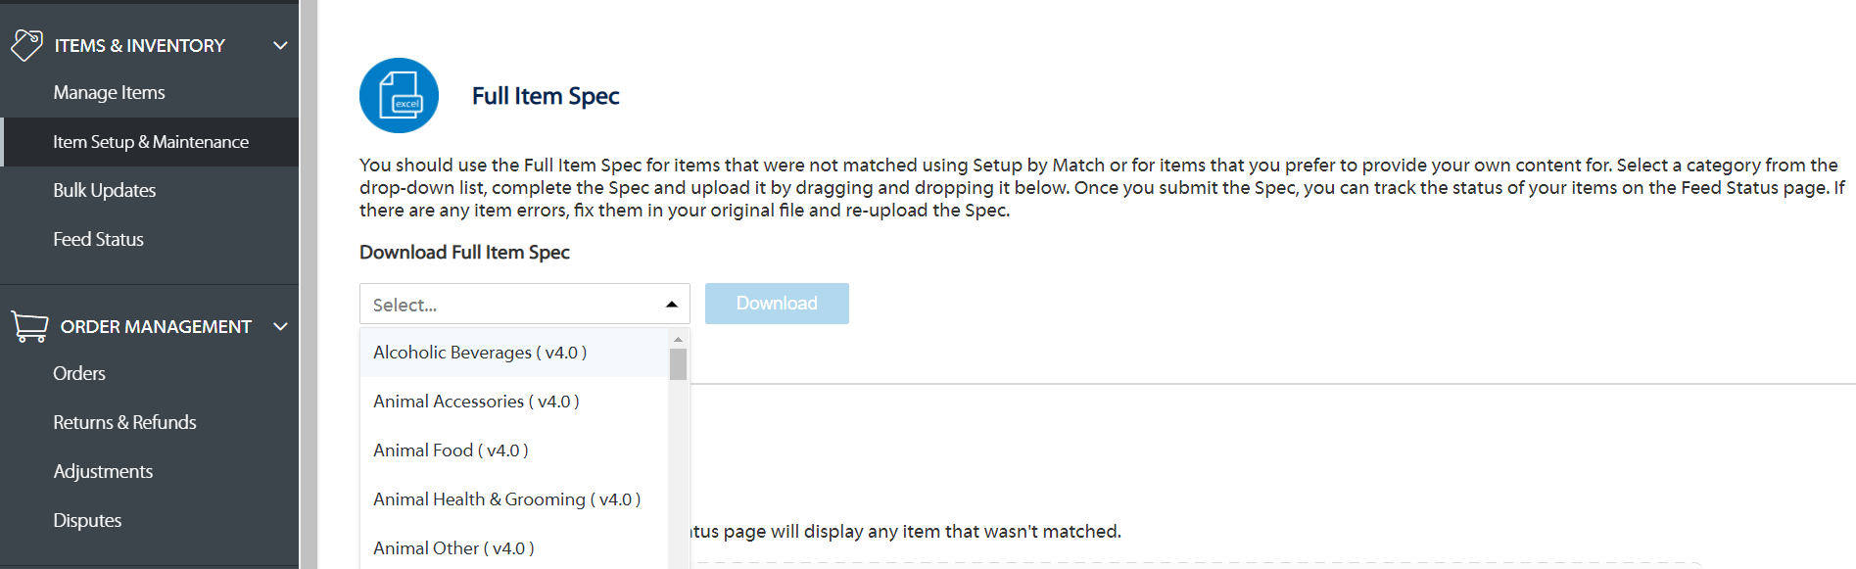
Task: Open Manage Items in sidebar
Action: click(109, 93)
